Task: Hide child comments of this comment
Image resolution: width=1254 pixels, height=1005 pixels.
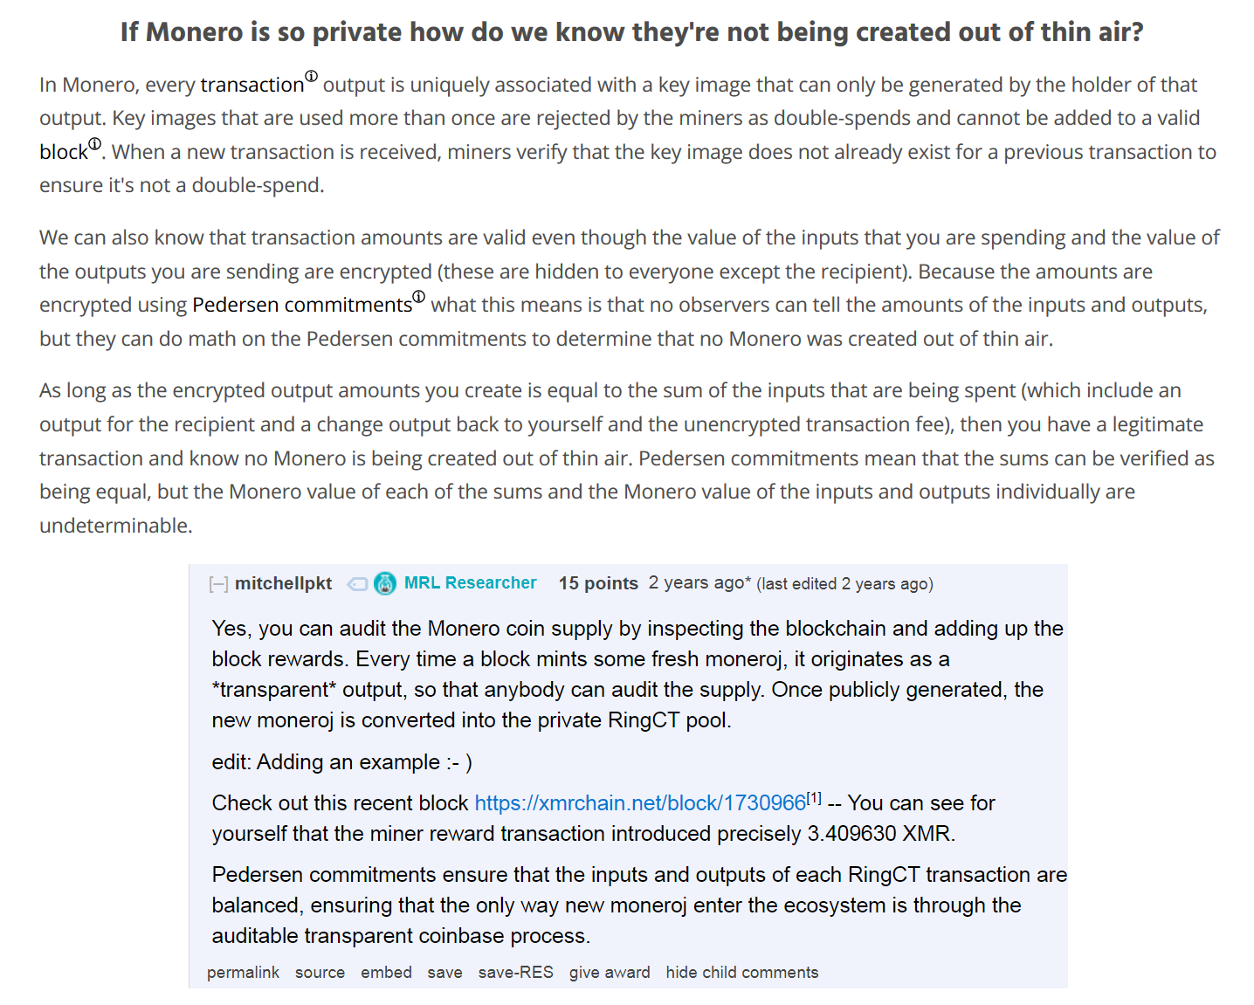Action: (x=741, y=973)
